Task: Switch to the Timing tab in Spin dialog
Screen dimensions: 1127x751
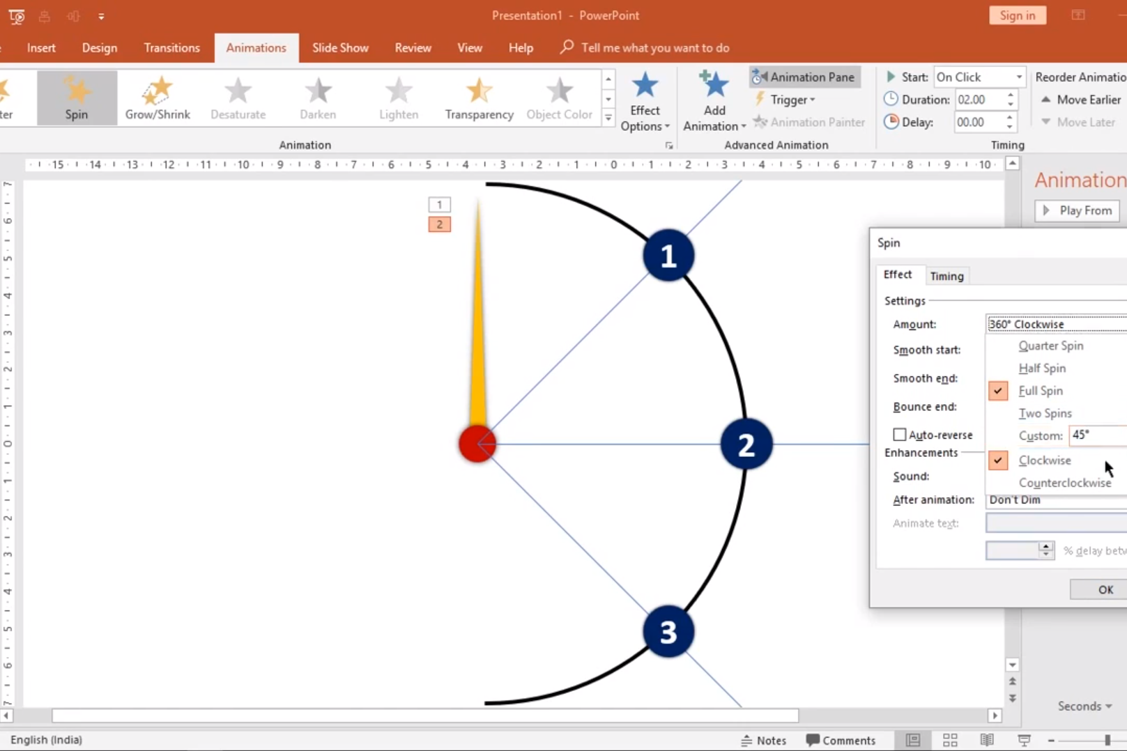Action: pyautogui.click(x=946, y=276)
